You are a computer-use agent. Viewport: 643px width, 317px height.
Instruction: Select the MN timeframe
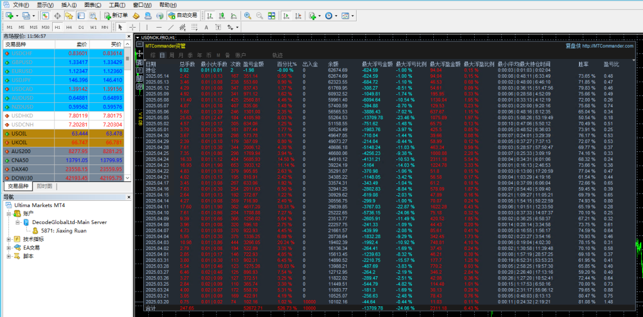[x=105, y=27]
